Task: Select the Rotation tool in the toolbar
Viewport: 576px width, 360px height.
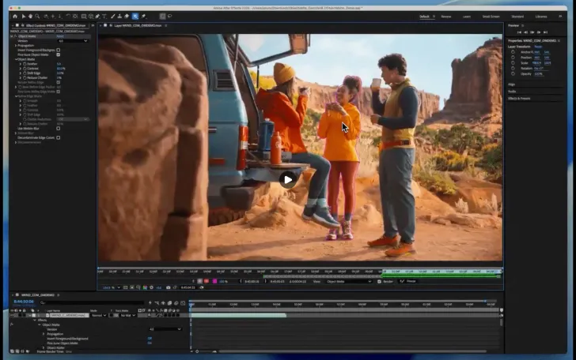Action: 68,16
